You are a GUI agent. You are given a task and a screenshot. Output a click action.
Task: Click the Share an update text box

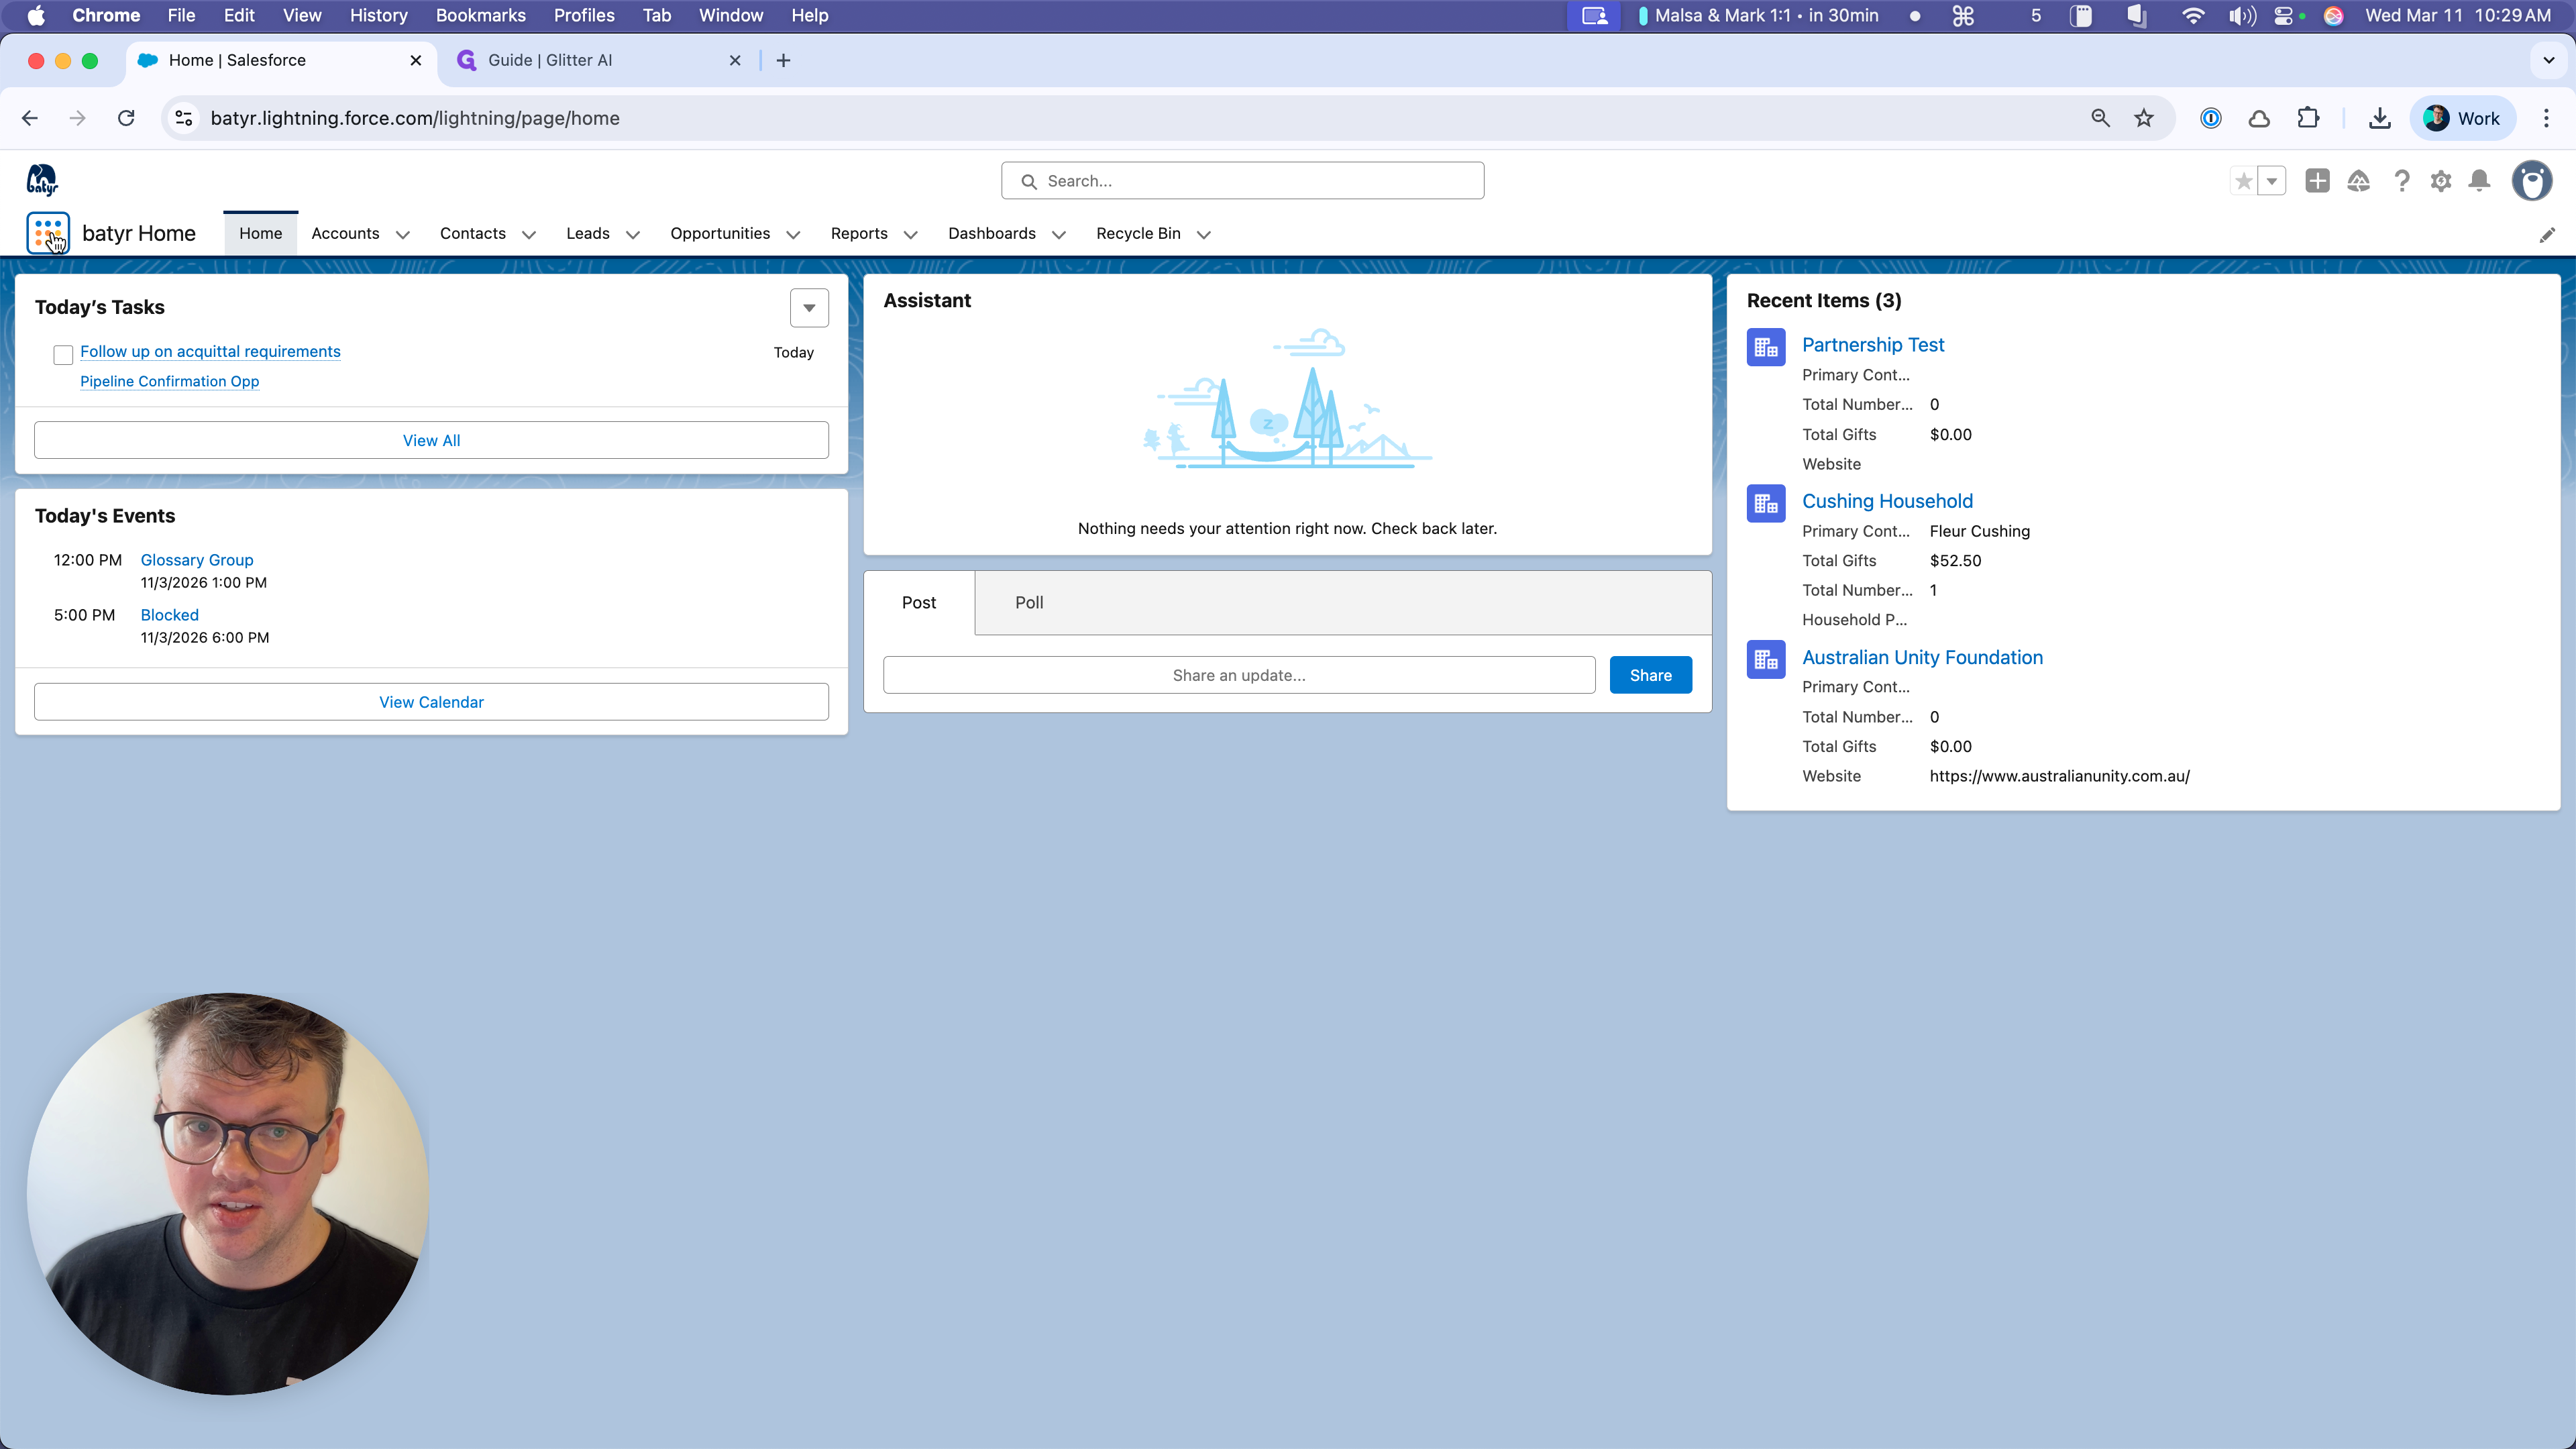pyautogui.click(x=1239, y=675)
